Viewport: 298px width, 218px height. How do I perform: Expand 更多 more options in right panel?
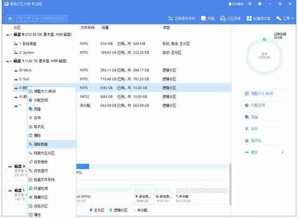click(264, 152)
